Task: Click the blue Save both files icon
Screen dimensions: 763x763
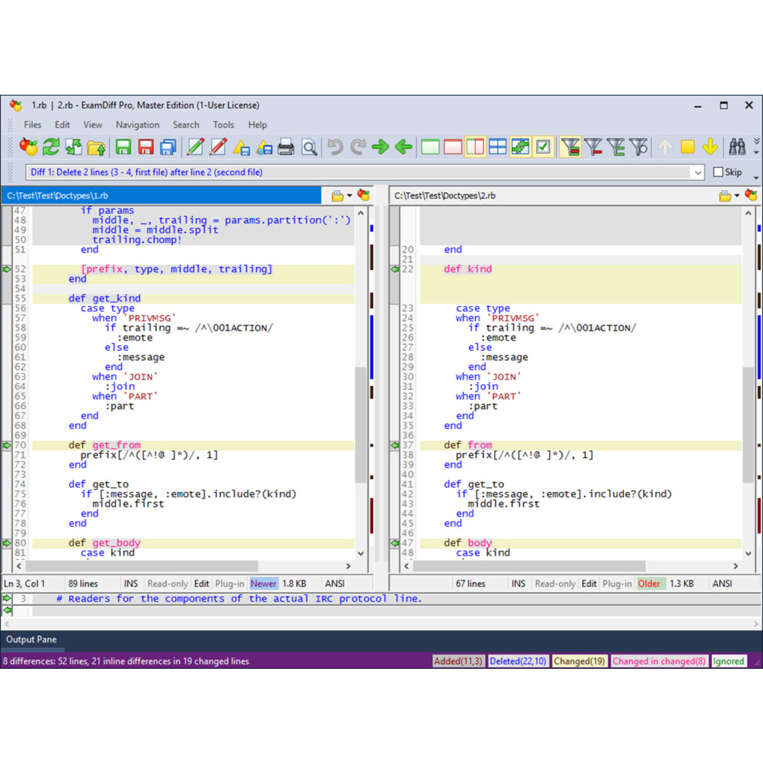Action: (x=169, y=147)
